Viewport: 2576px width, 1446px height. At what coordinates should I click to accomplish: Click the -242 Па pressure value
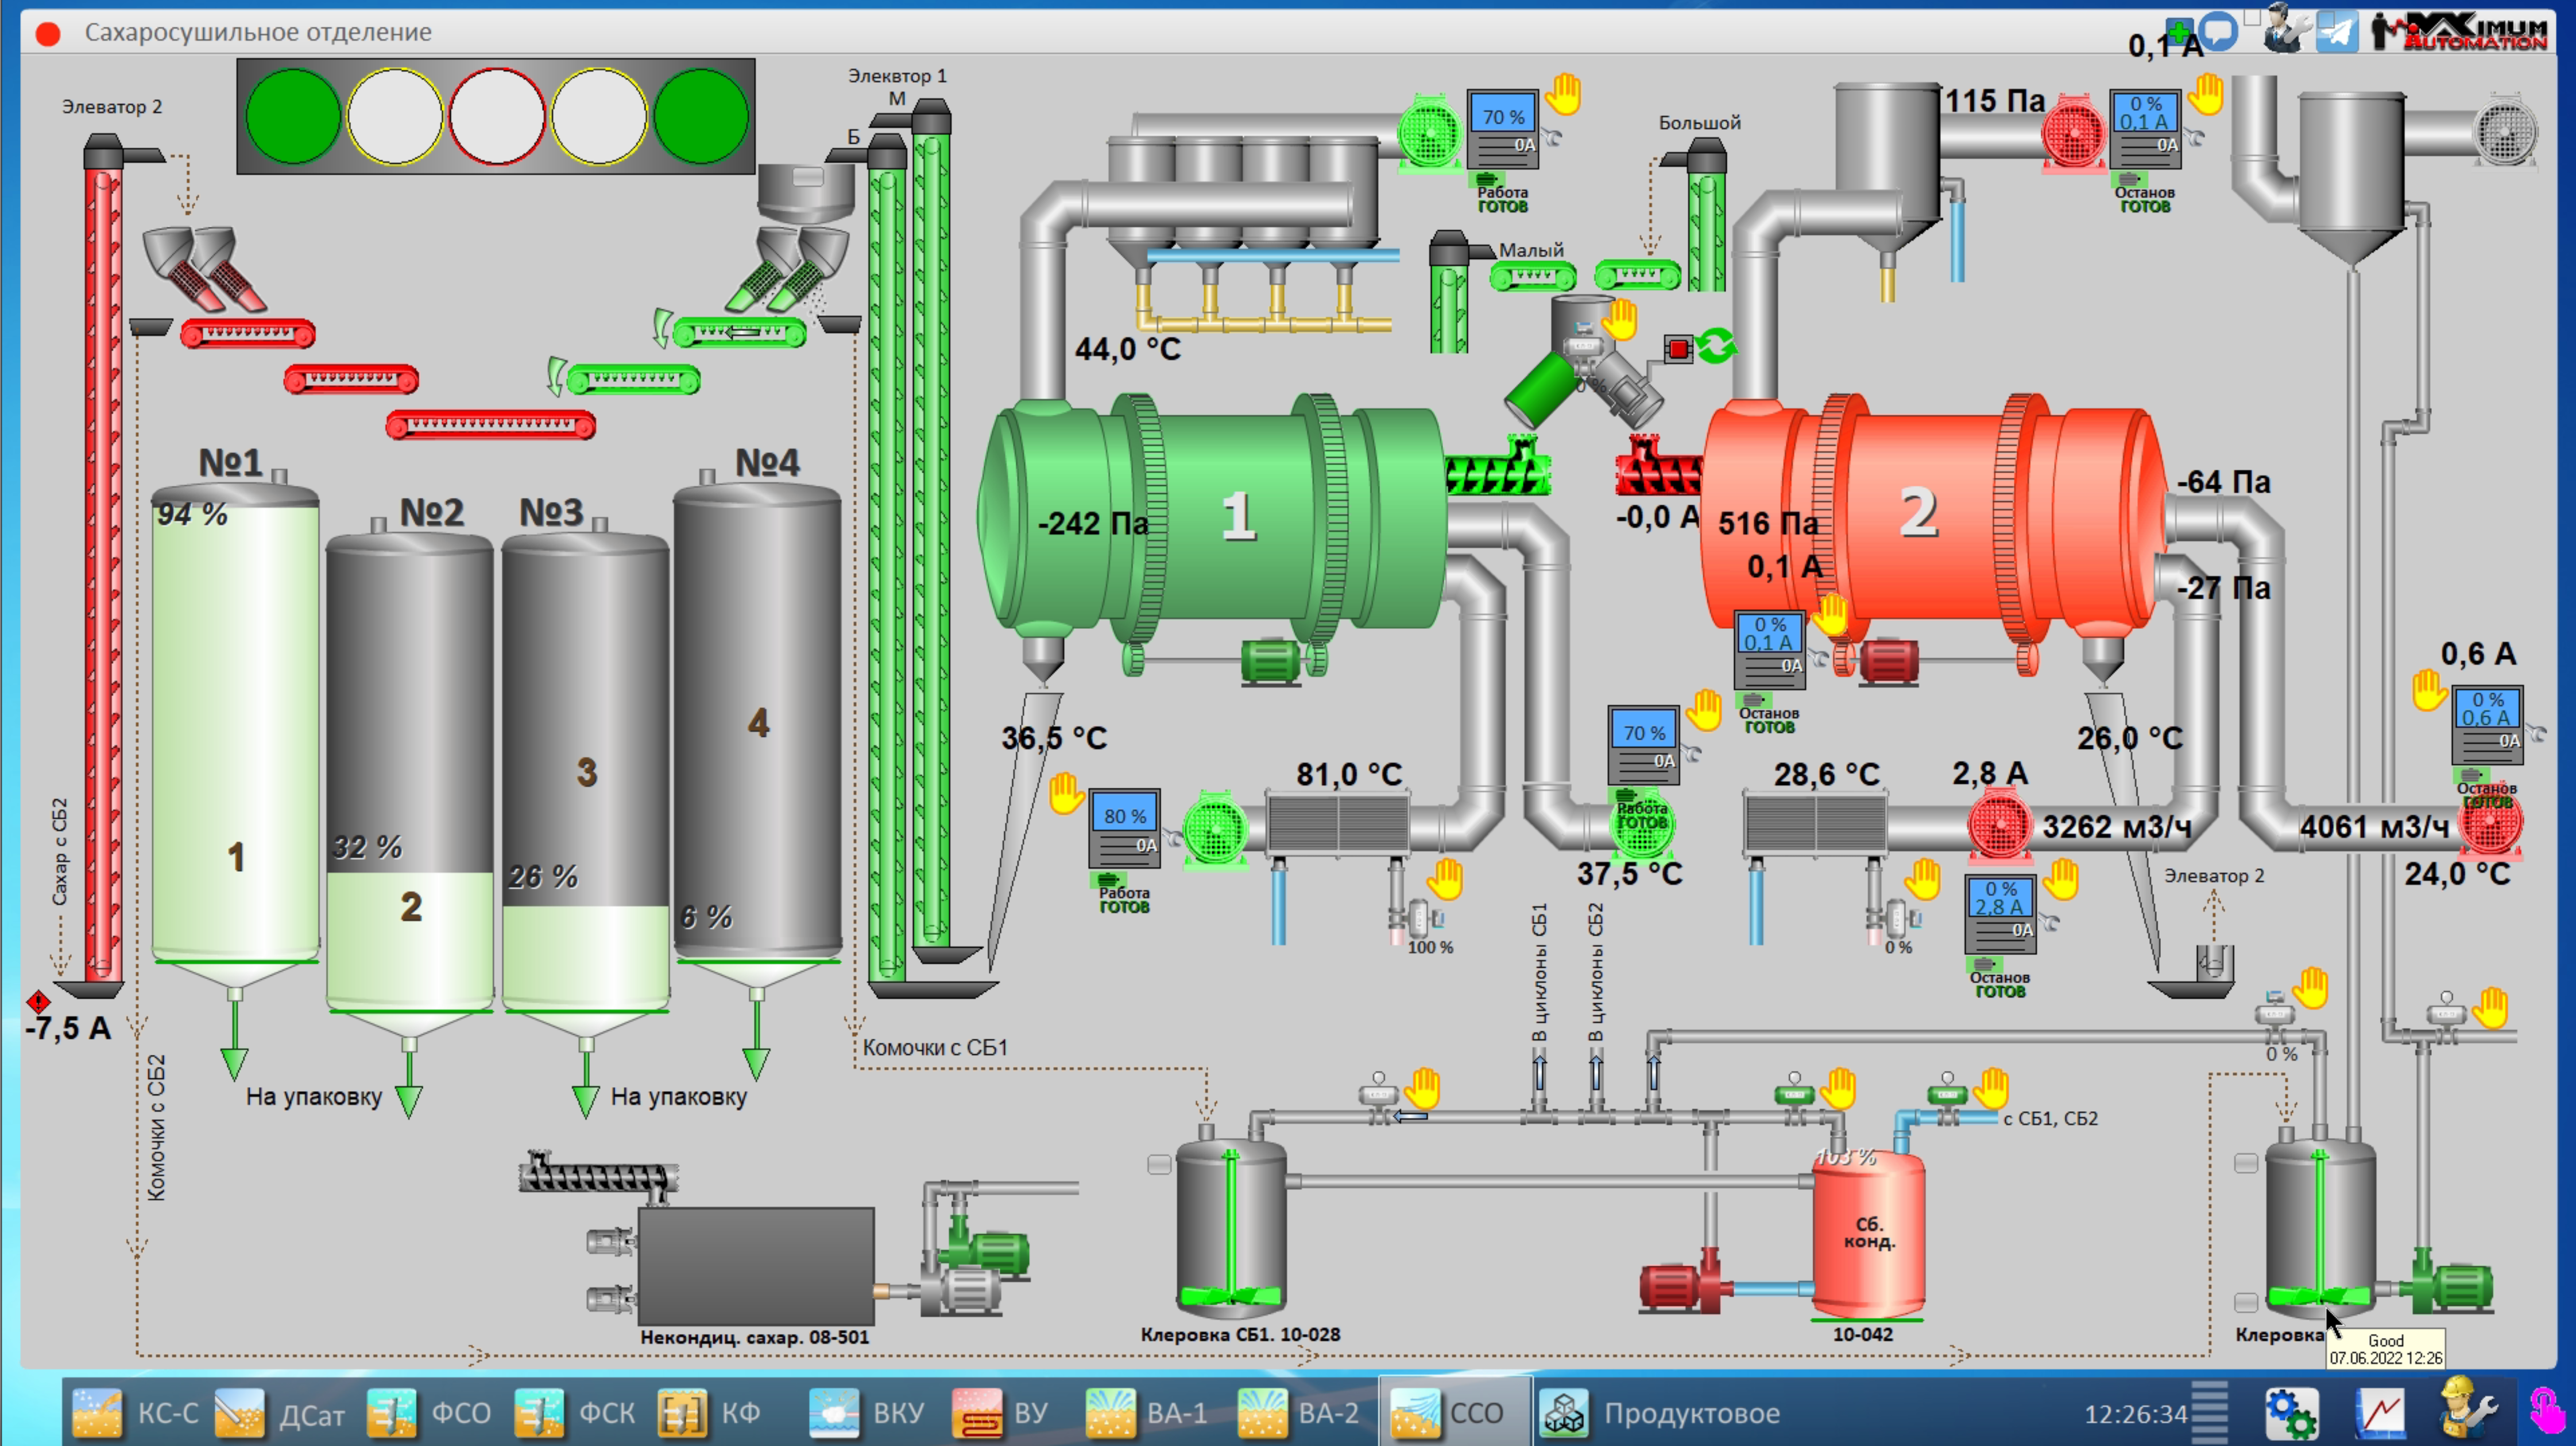coord(1093,523)
